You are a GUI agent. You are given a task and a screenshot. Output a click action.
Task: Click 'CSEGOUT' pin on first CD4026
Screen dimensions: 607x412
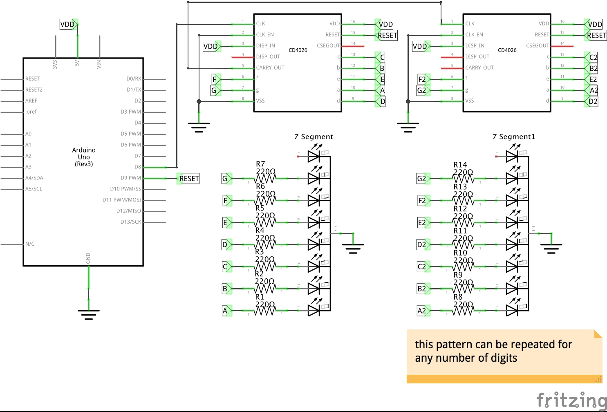tap(328, 46)
